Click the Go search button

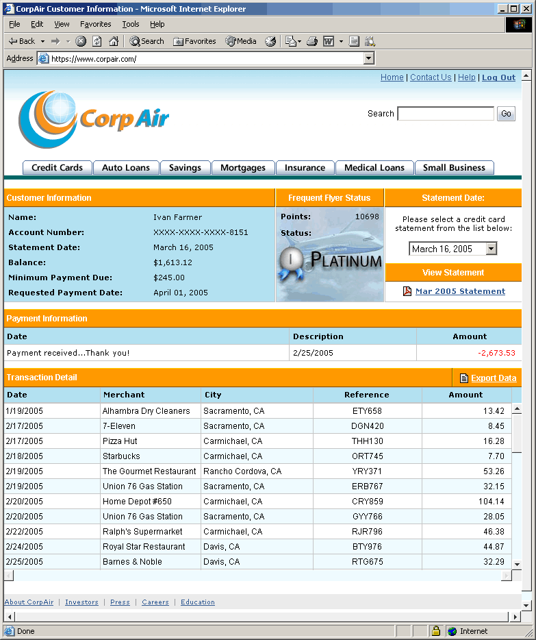(506, 114)
